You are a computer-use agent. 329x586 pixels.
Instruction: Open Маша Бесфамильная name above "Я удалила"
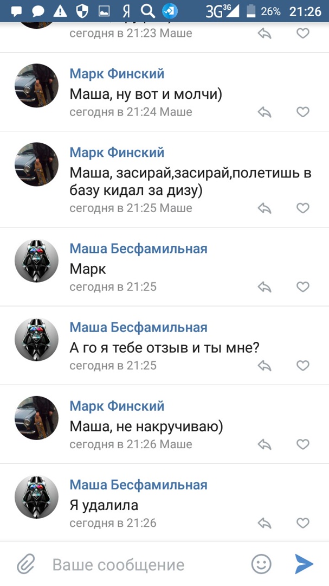click(138, 485)
